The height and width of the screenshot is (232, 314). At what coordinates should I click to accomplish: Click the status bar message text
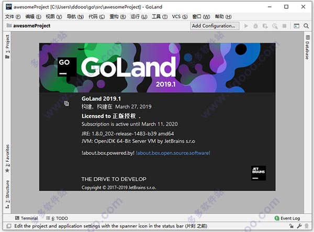111,226
